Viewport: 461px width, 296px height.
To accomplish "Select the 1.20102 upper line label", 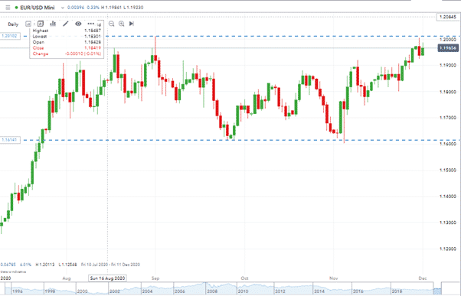I will point(9,36).
